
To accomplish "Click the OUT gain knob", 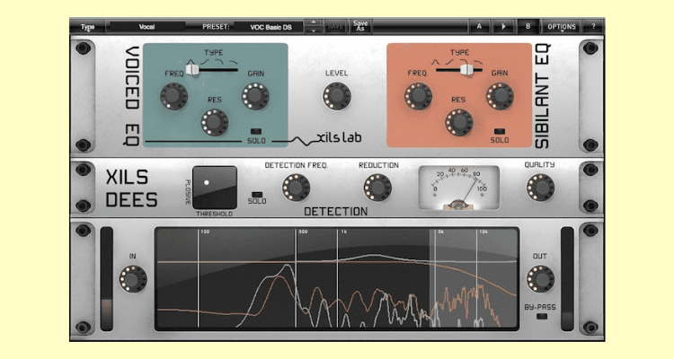I will click(540, 279).
